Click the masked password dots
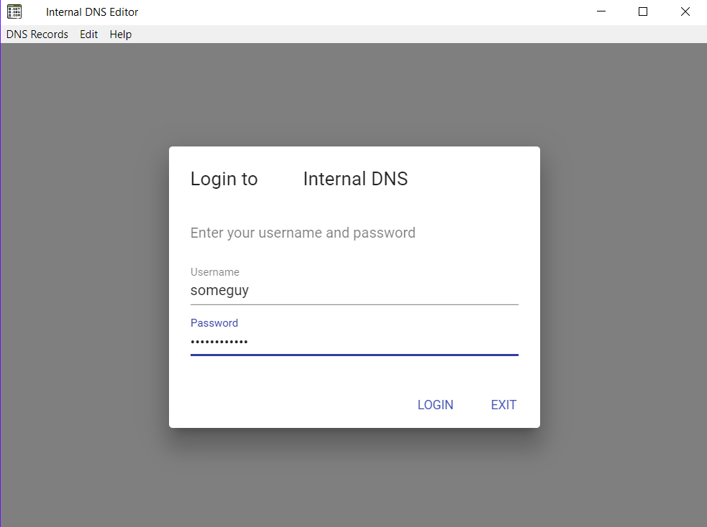This screenshot has height=527, width=707. tap(219, 342)
